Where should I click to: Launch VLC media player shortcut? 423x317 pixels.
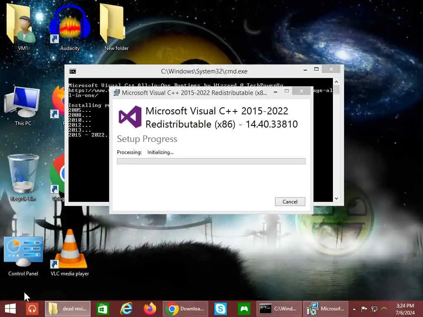[x=69, y=253]
